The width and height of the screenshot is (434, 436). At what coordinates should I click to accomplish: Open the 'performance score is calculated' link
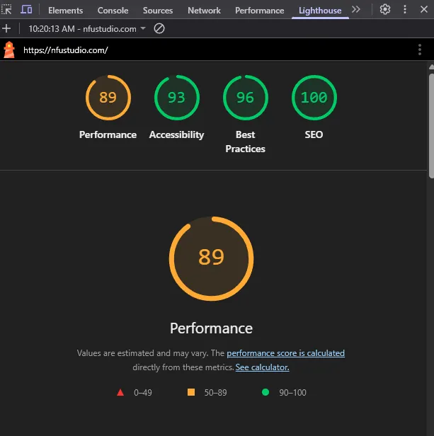point(285,353)
